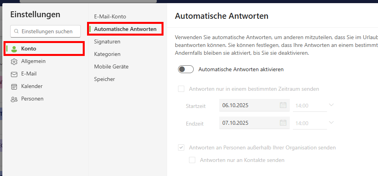The width and height of the screenshot is (378, 176).
Task: Click the Kalender icon in sidebar
Action: (x=15, y=86)
